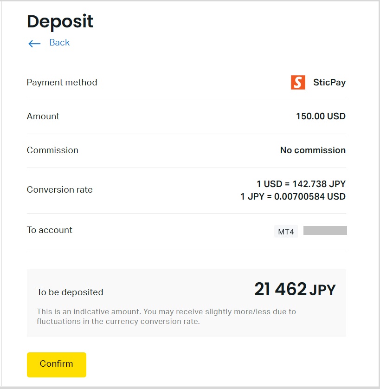Image resolution: width=380 pixels, height=389 pixels.
Task: Click the To account label
Action: (x=50, y=230)
